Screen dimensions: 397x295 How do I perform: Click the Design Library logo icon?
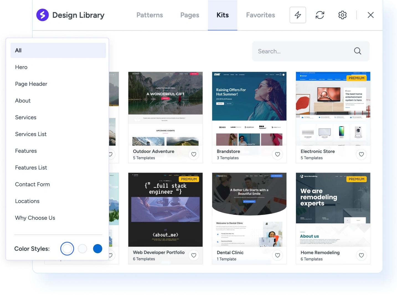click(42, 15)
